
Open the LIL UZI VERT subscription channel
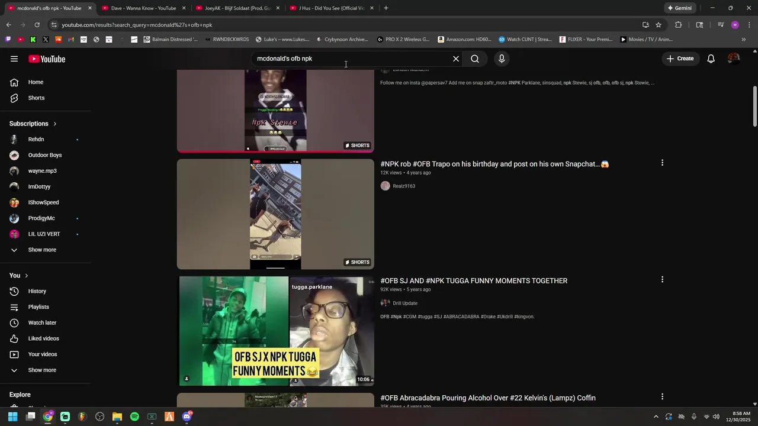click(x=45, y=234)
